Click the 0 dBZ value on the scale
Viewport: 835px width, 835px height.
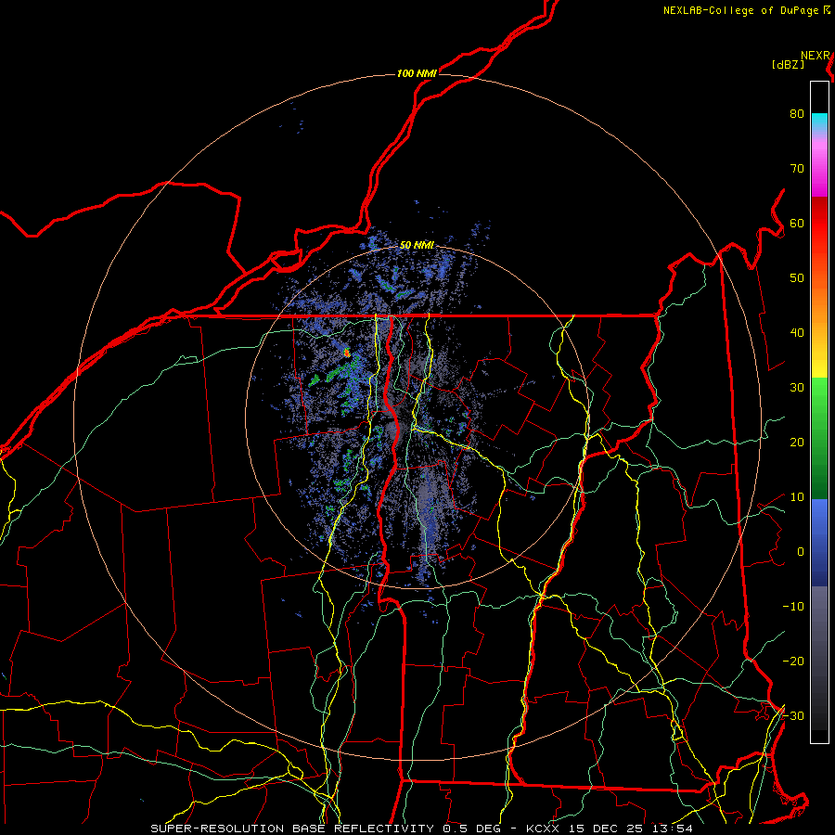pyautogui.click(x=801, y=552)
